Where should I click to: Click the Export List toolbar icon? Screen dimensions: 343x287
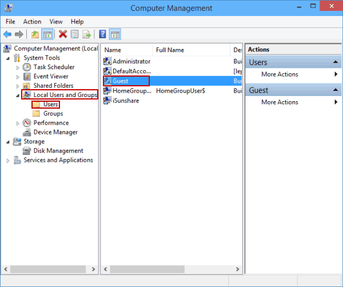(87, 34)
